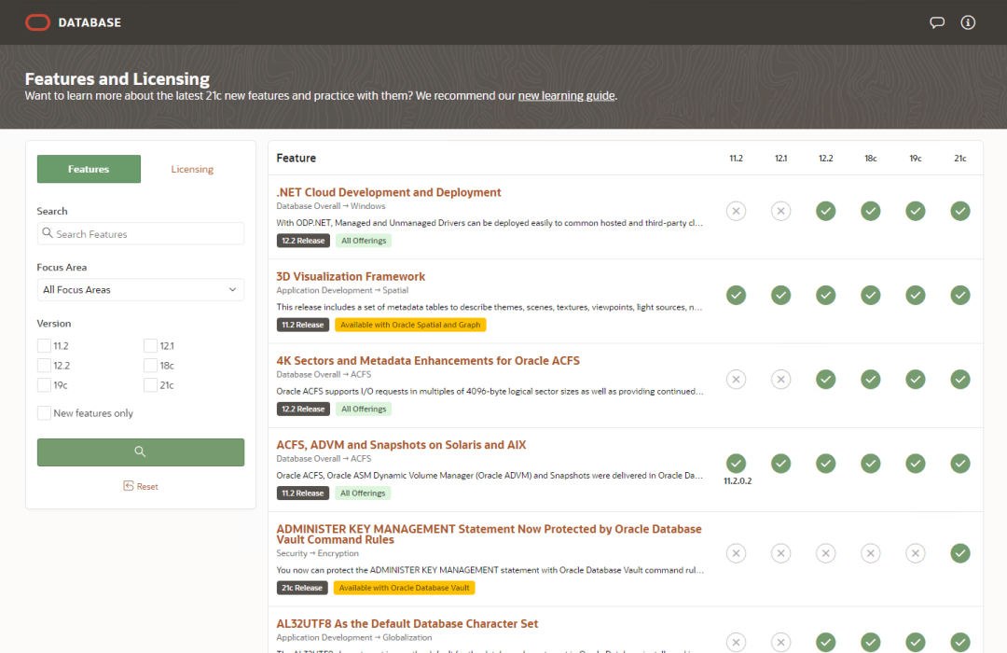The height and width of the screenshot is (653, 1007).
Task: Click All Offerings tag under 4K Sectors
Action: pyautogui.click(x=364, y=409)
